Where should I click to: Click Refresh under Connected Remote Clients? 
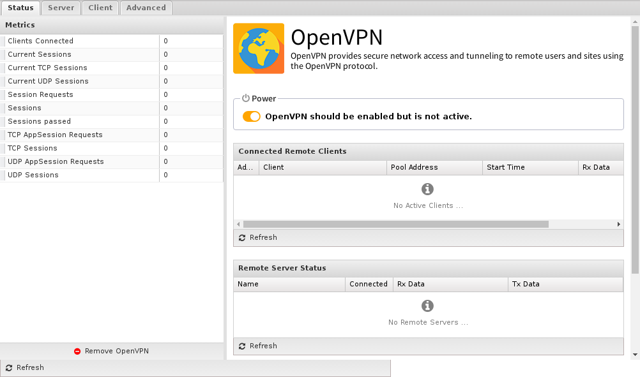point(258,237)
